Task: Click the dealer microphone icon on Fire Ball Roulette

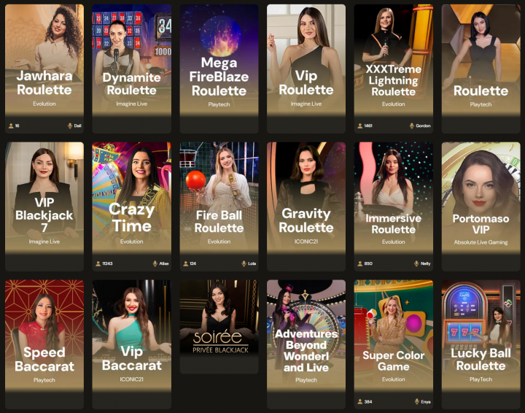Action: (x=244, y=263)
